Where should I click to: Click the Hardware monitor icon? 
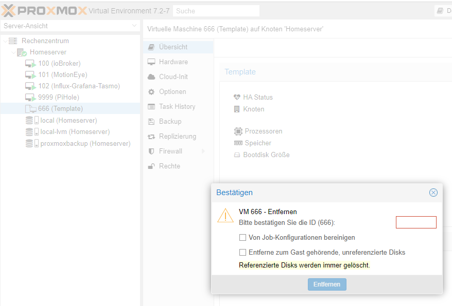151,62
